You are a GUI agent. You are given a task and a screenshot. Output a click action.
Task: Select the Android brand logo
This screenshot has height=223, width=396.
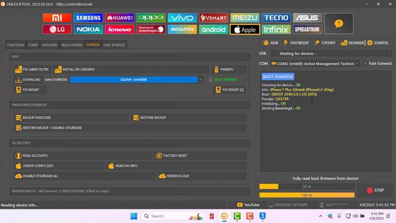[x=213, y=29]
